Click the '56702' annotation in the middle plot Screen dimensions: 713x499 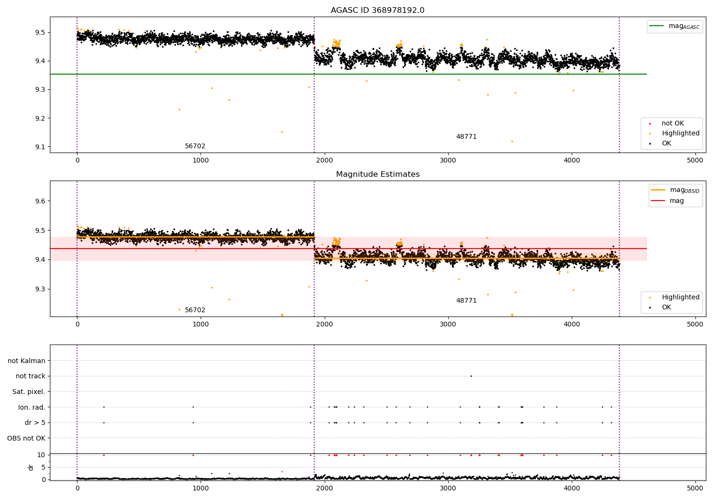pyautogui.click(x=195, y=310)
